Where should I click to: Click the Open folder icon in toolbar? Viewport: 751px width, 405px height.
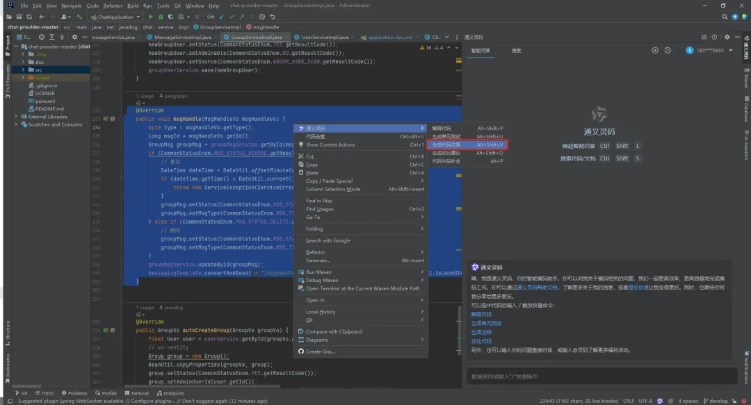click(x=9, y=17)
